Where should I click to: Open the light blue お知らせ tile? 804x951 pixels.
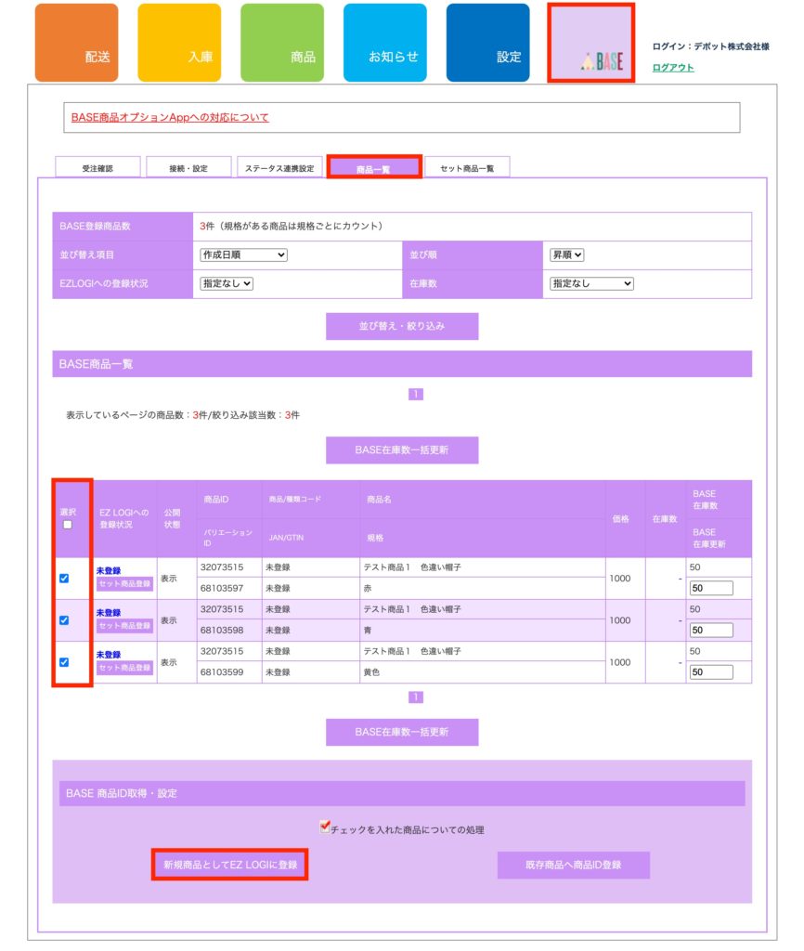384,43
